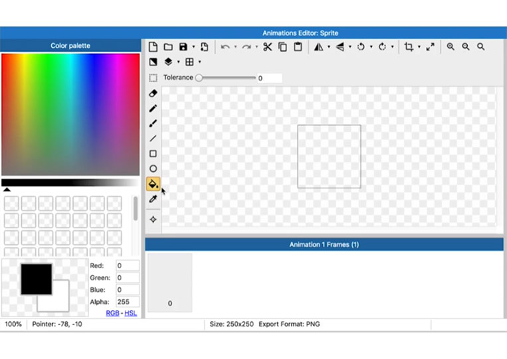
Task: Flip the image vertically
Action: coord(340,47)
